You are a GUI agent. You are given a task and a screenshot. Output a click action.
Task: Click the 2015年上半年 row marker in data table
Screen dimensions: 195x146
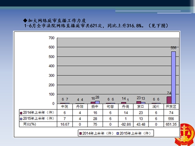tap(21, 119)
